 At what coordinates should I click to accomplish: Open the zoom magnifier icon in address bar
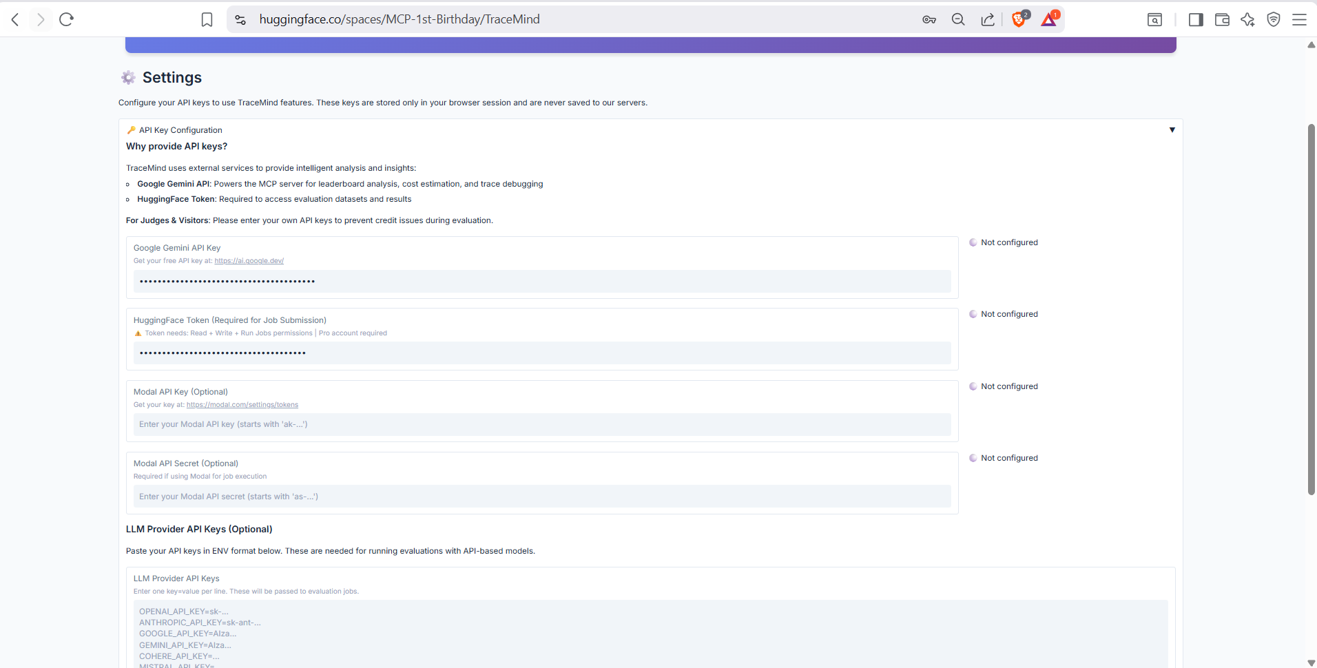(x=958, y=20)
